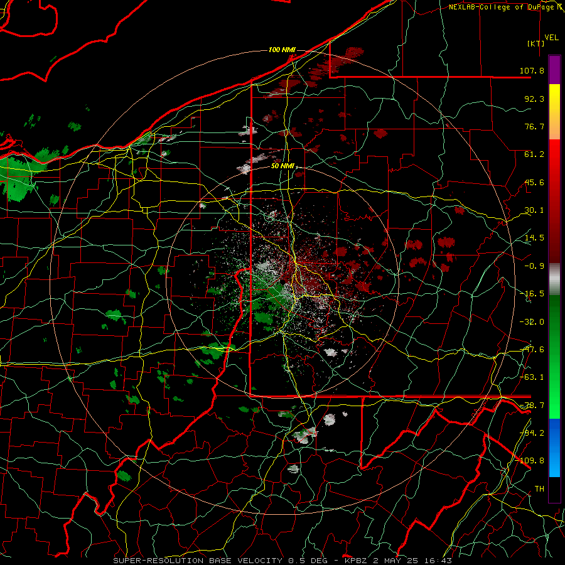The image size is (565, 565).
Task: Click the "-0.9" legend value
Action: click(x=534, y=266)
